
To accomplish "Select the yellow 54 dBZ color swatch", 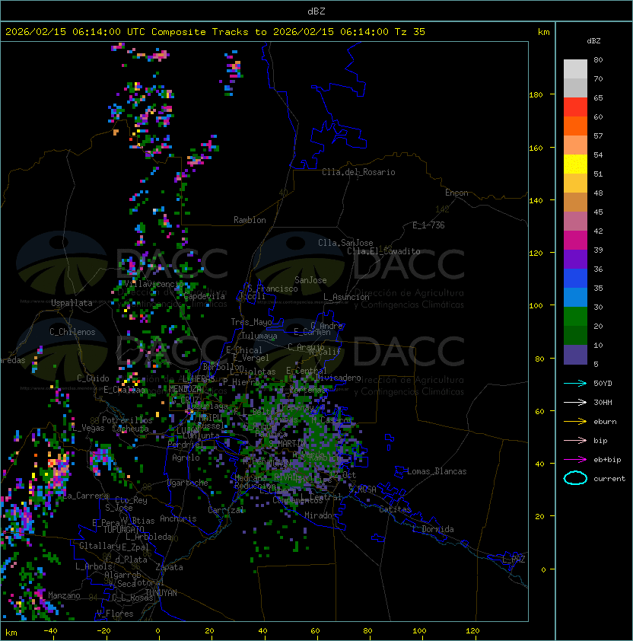I will (x=575, y=164).
